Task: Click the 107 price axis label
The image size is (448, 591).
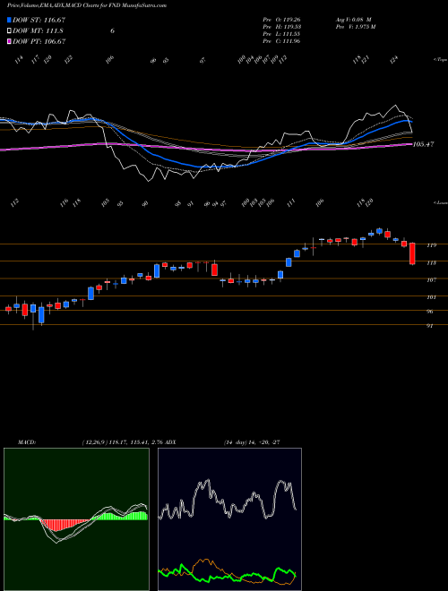Action: pyautogui.click(x=431, y=280)
